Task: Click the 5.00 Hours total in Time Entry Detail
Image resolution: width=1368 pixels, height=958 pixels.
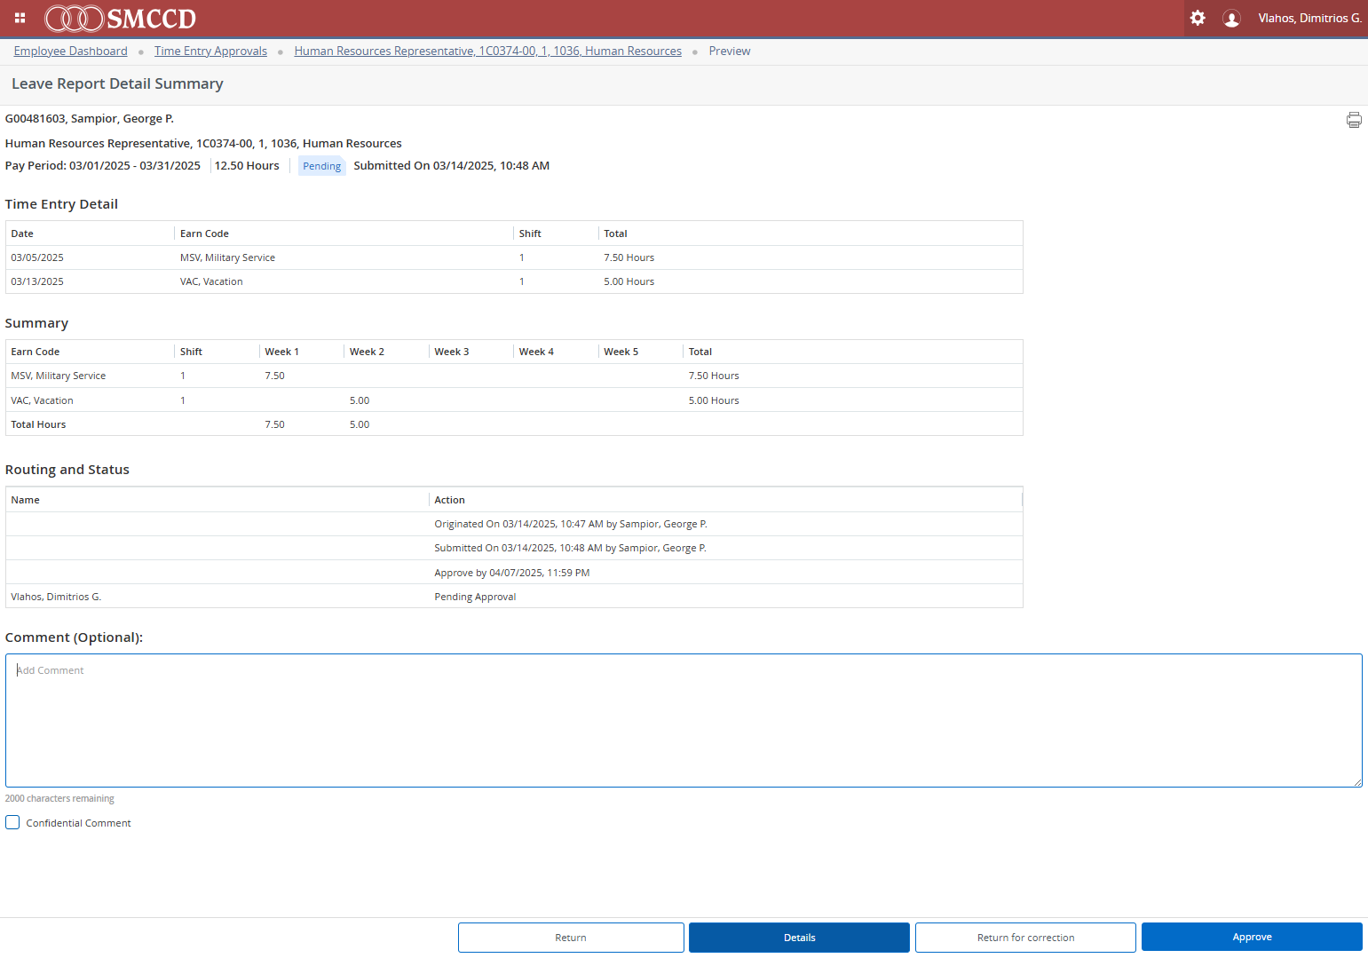Action: [x=629, y=281]
